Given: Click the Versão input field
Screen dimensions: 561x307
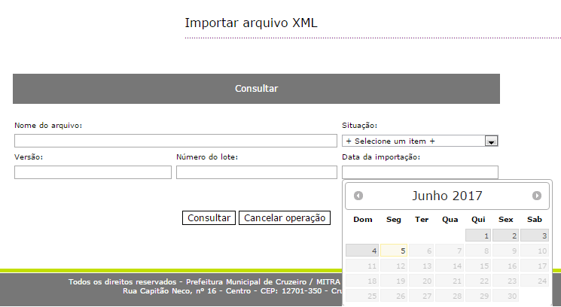Looking at the screenshot, I should (93, 172).
